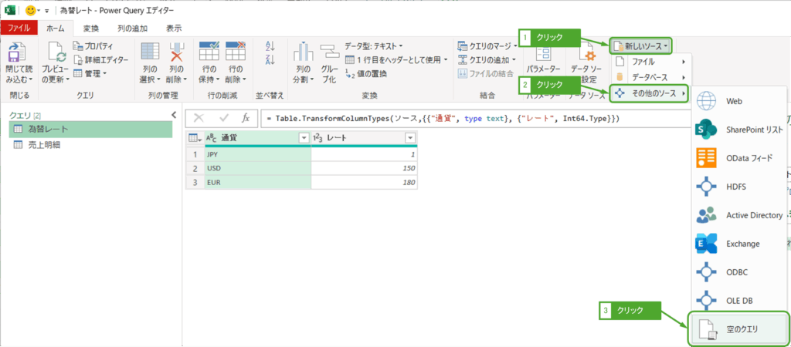
Task: Click the 詳細エディター button
Action: tap(104, 59)
